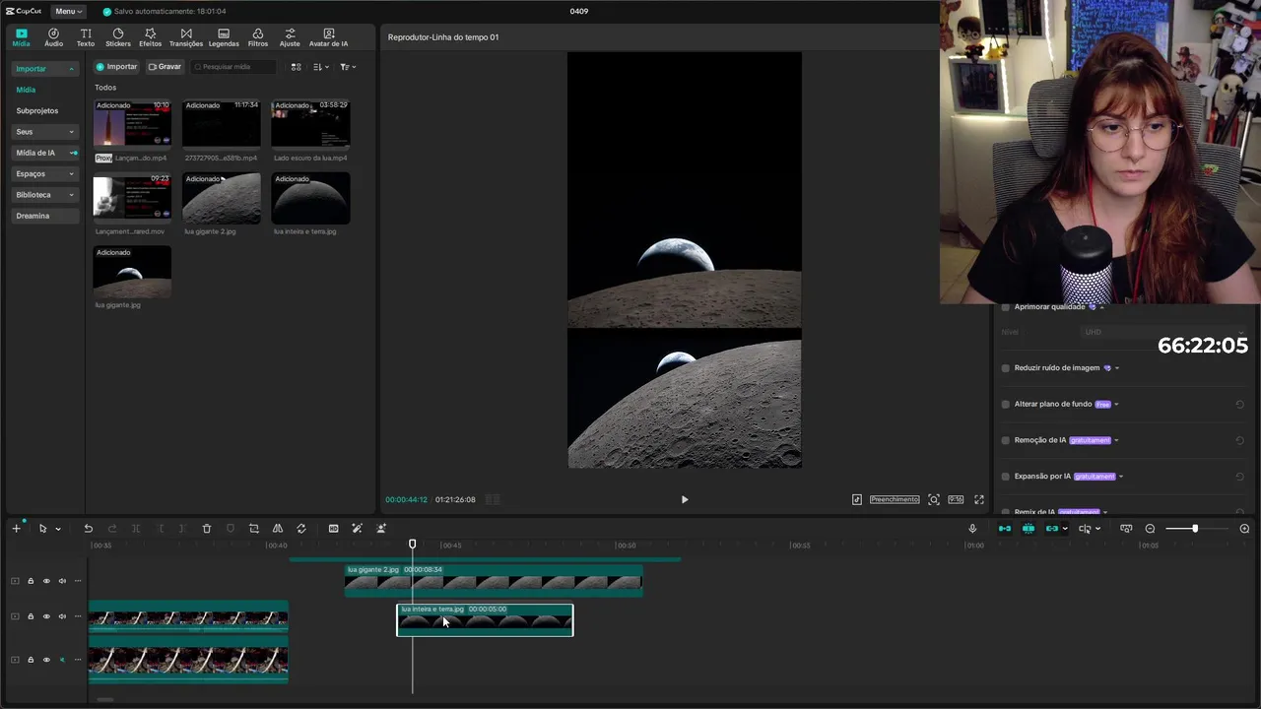Image resolution: width=1261 pixels, height=709 pixels.
Task: Click the crop tool in timeline toolbar
Action: (x=254, y=529)
